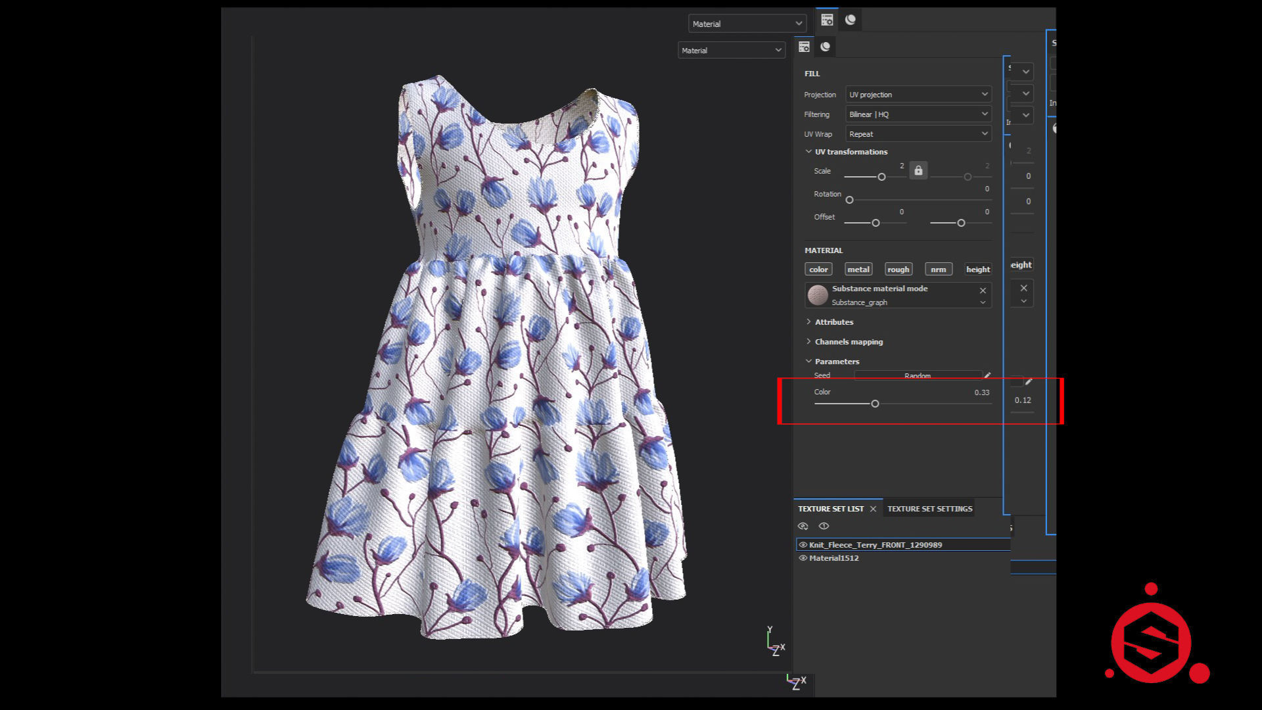Toggle the rough material channel
Image resolution: width=1262 pixels, height=710 pixels.
898,270
